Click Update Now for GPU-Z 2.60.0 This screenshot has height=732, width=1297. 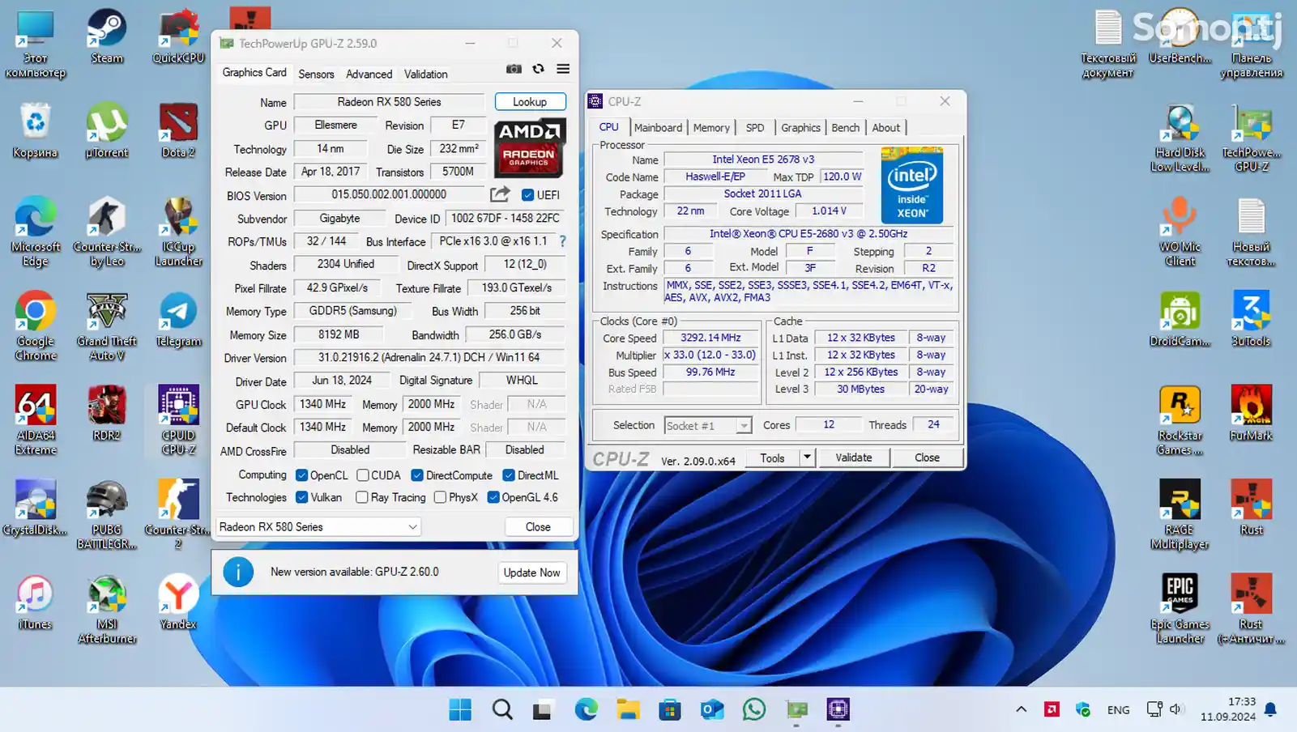tap(531, 572)
